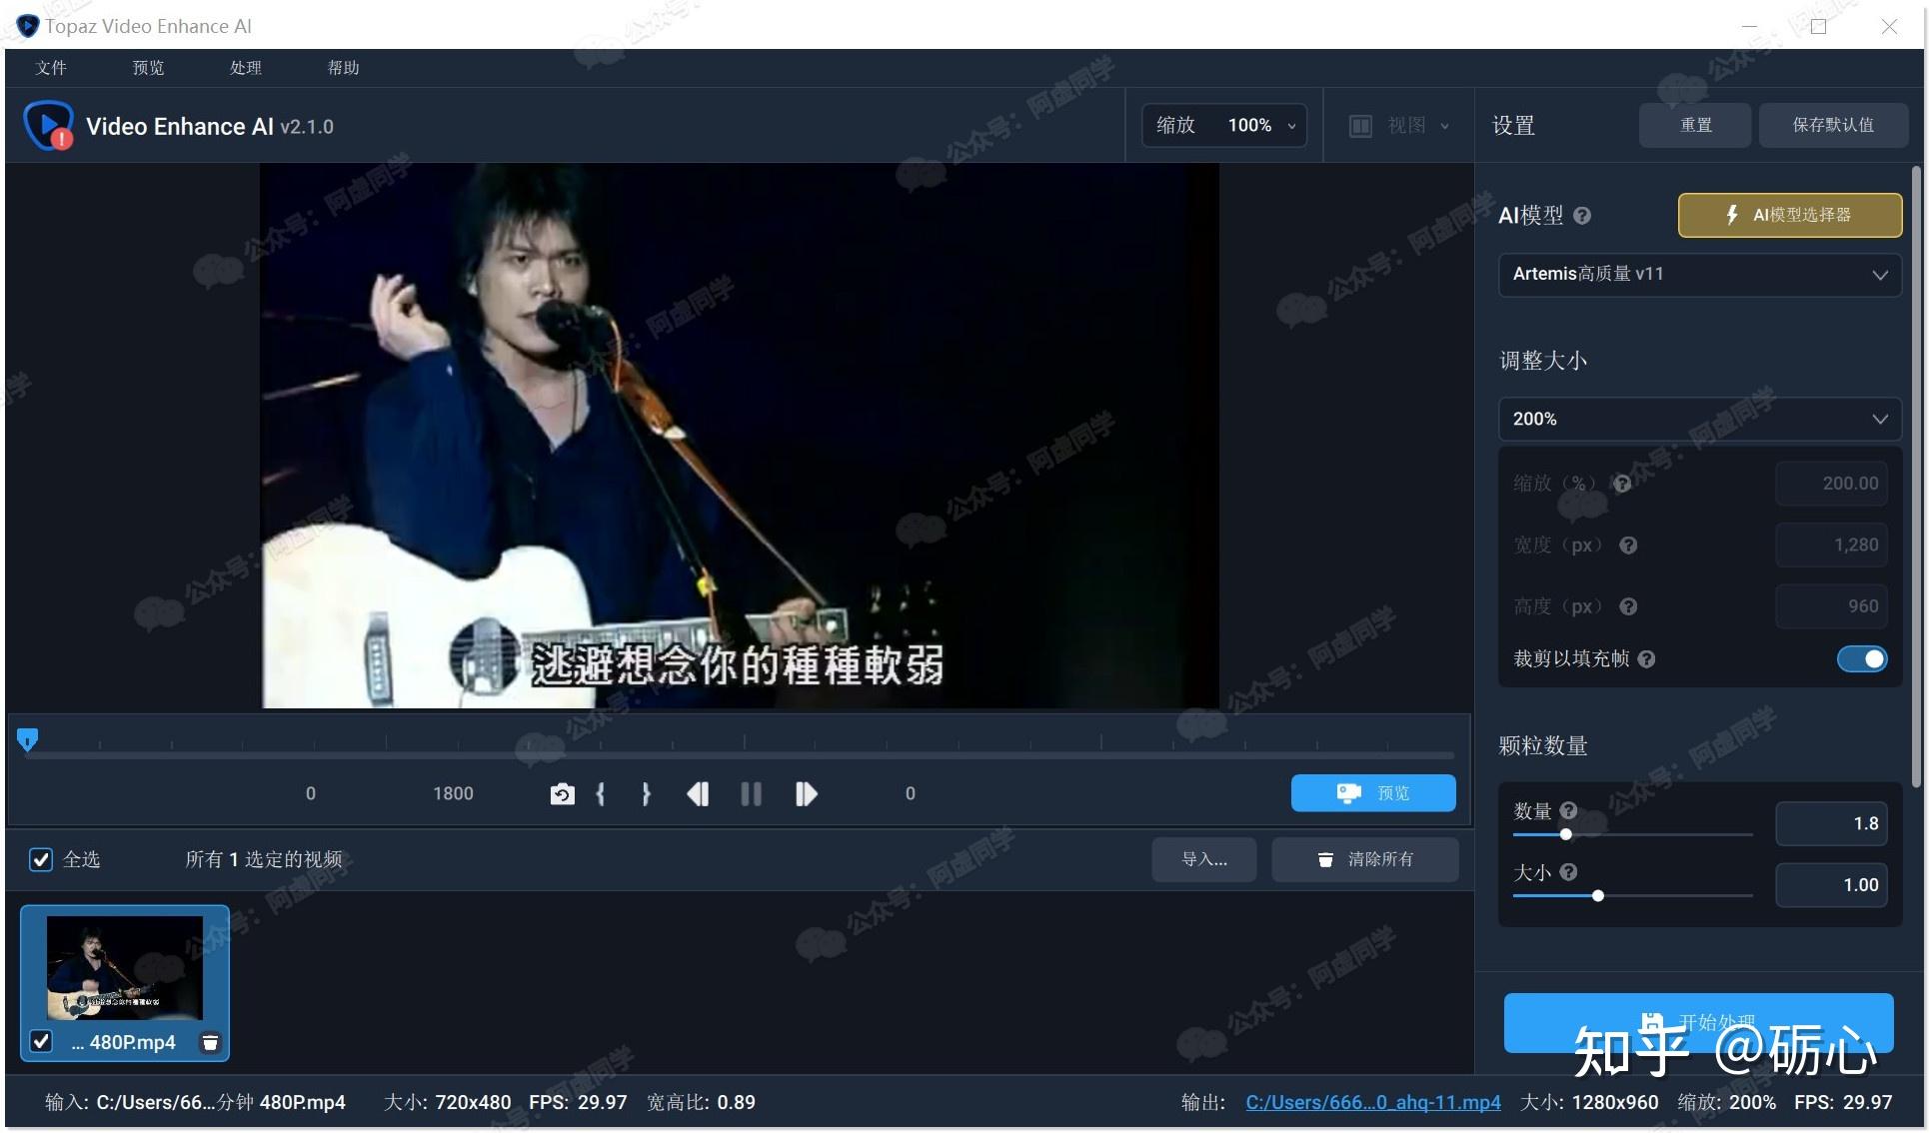Click the 导入... import button
Image resolution: width=1930 pixels, height=1133 pixels.
tap(1203, 859)
